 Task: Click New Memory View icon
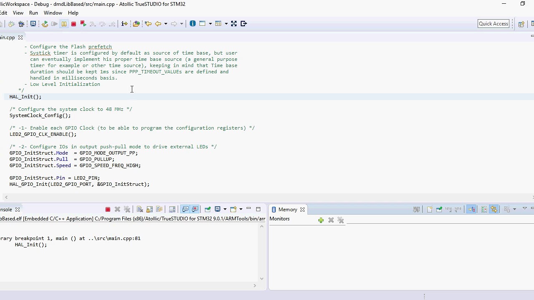tap(429, 209)
